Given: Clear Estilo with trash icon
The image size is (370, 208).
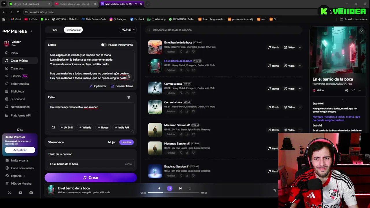Looking at the screenshot, I should coord(129,97).
